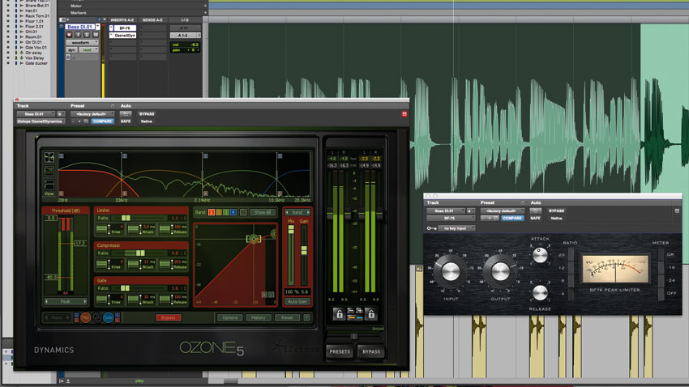Select the orange Mid channel icon
The width and height of the screenshot is (689, 387).
pos(86,317)
